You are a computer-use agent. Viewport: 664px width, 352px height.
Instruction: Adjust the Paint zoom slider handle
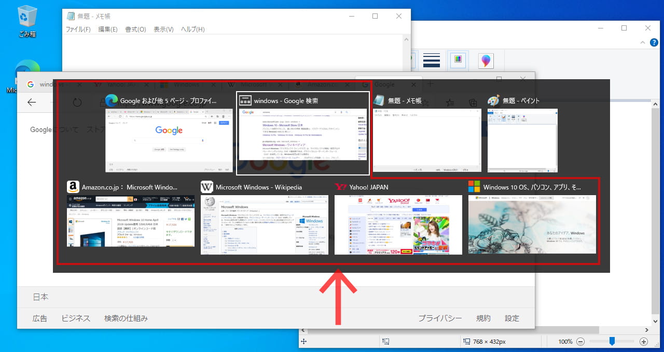(612, 341)
